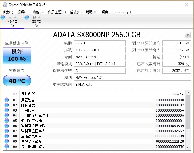The width and height of the screenshot is (194, 153).
Task: Click the blue status dot for attribute 02
Action: click(7, 105)
